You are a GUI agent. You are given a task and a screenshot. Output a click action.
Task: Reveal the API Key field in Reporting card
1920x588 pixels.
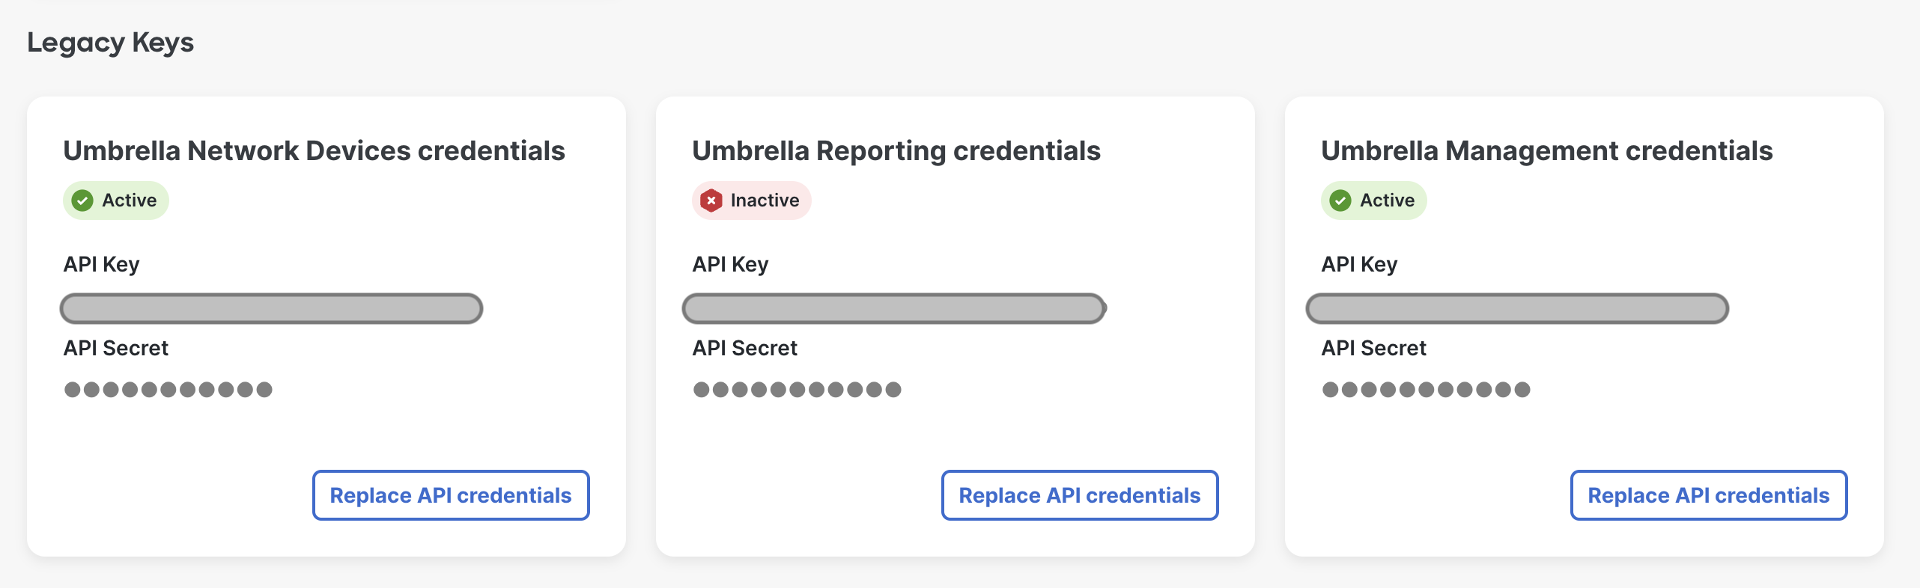(x=893, y=307)
